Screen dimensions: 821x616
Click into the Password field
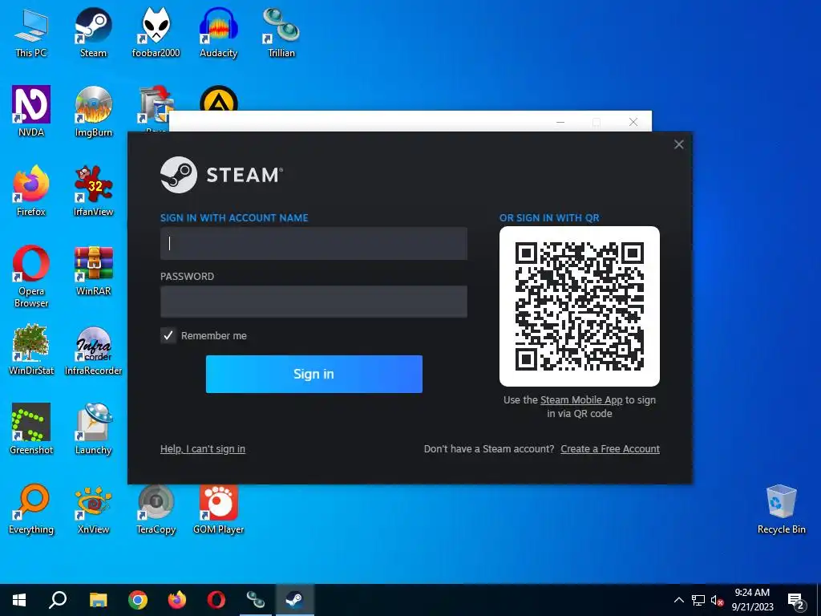coord(313,302)
